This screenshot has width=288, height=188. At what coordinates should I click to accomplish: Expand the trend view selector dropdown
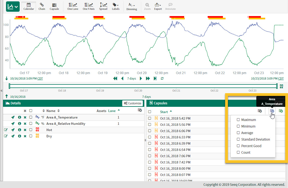coord(13,7)
